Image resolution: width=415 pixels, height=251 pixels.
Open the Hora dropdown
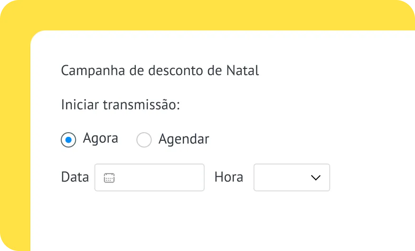coord(292,178)
